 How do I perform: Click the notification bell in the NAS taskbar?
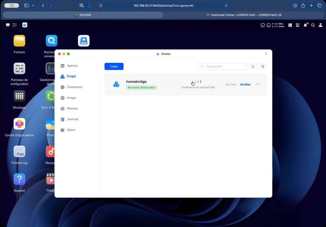(305, 25)
